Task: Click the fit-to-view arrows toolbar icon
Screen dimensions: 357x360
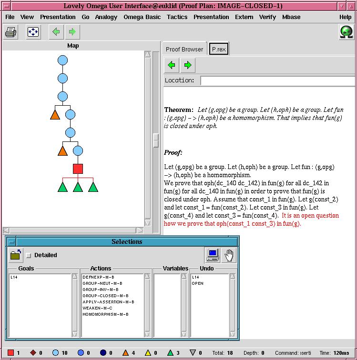Action: click(x=33, y=32)
